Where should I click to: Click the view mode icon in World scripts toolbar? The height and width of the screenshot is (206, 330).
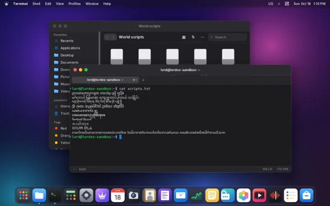click(x=184, y=37)
